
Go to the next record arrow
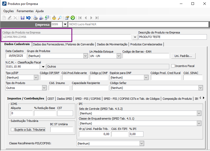91,18
